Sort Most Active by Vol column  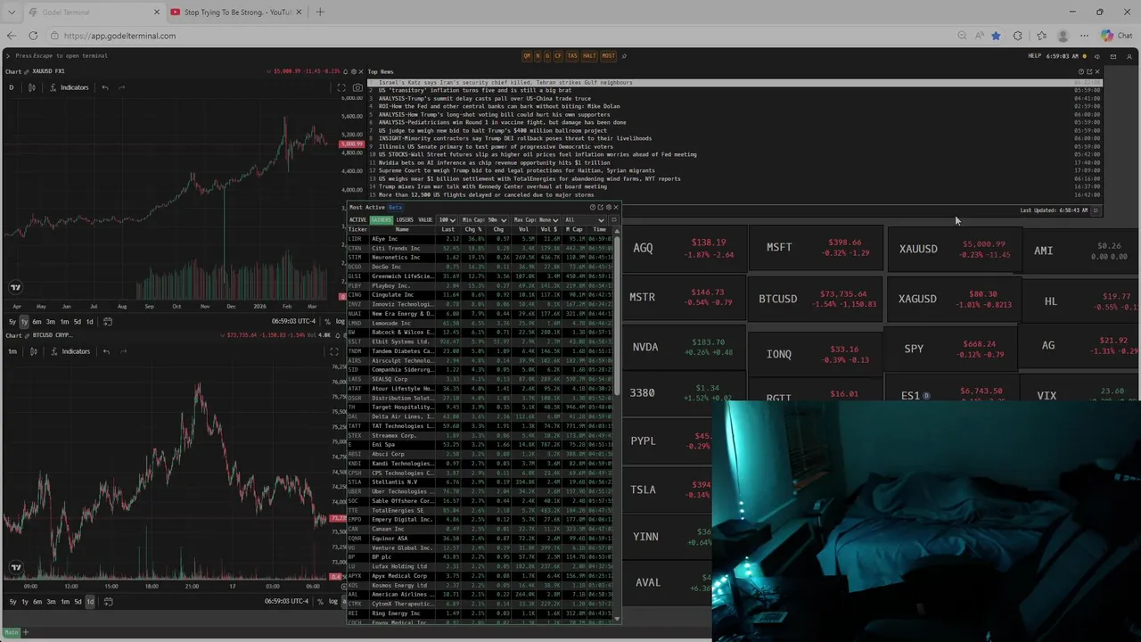click(x=524, y=229)
